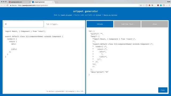The width and height of the screenshot is (171, 96).
Task: Click the Scott profile name in title bar
Action: click(x=169, y=2)
